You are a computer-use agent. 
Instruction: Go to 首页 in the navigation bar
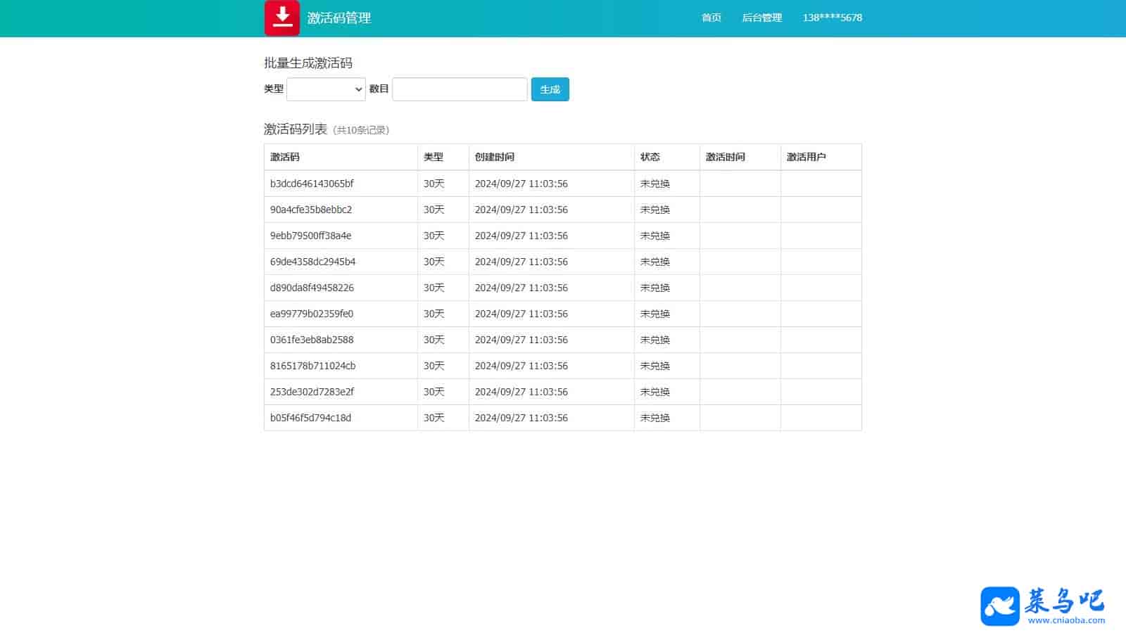point(711,18)
